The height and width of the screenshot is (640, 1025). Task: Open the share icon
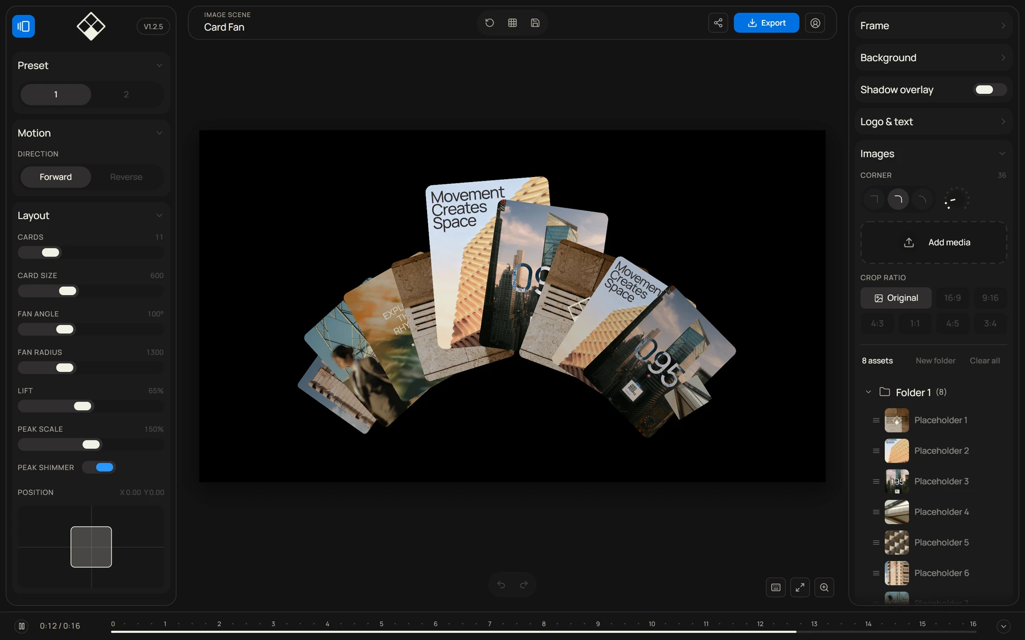point(718,23)
